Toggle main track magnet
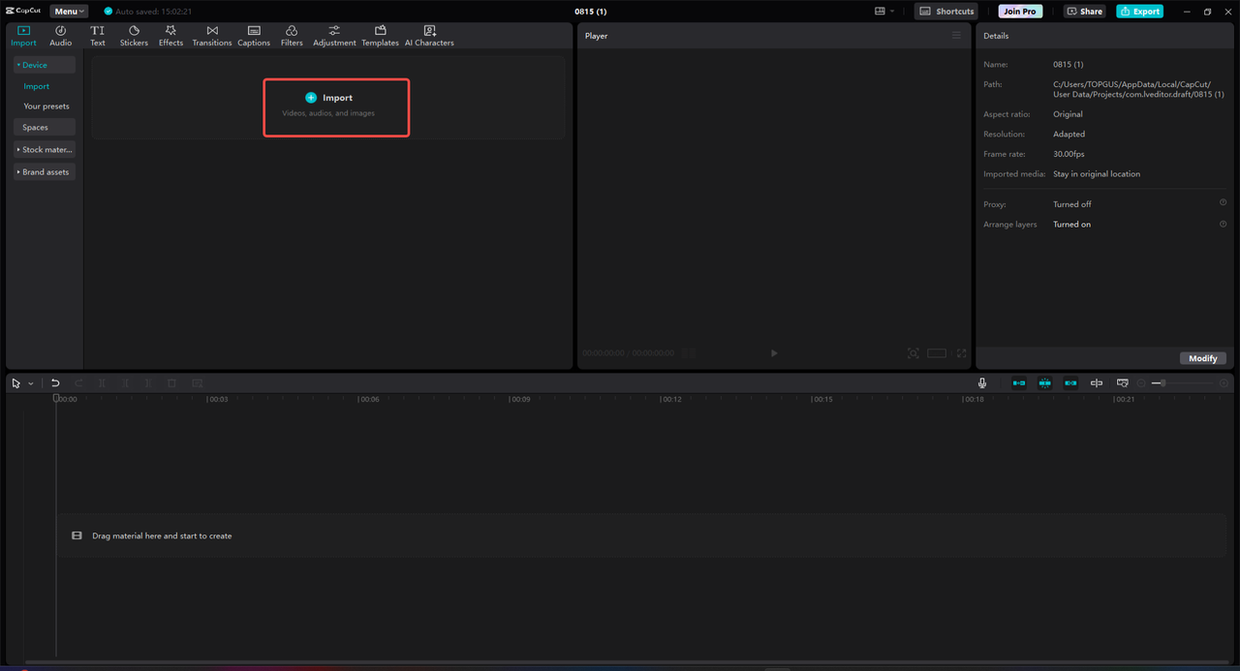 [x=1019, y=383]
